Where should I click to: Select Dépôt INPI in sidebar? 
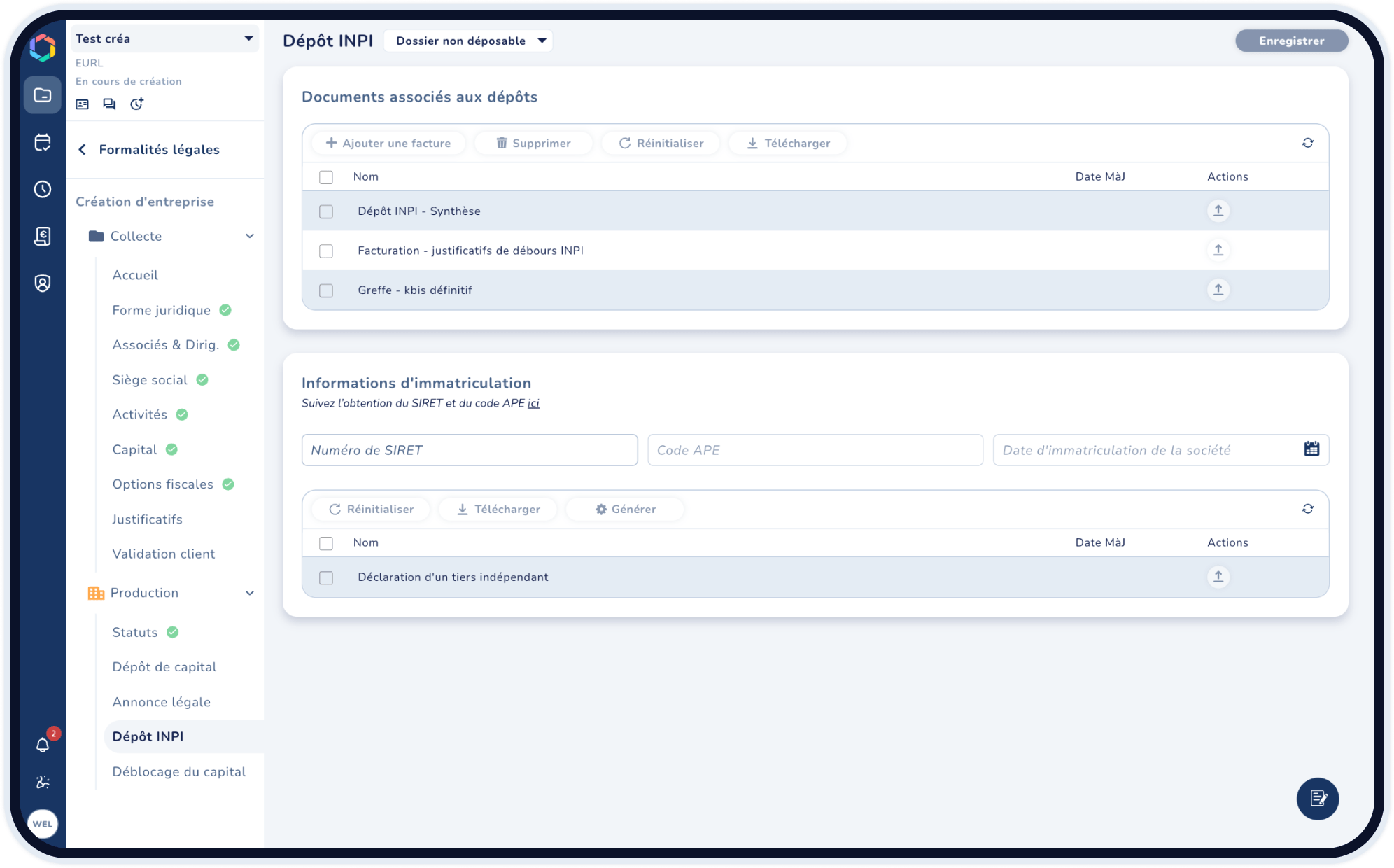(184, 736)
